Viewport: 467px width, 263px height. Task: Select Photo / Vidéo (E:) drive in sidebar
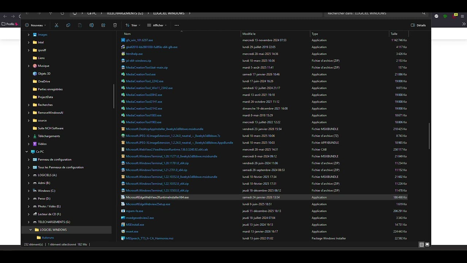(49, 206)
